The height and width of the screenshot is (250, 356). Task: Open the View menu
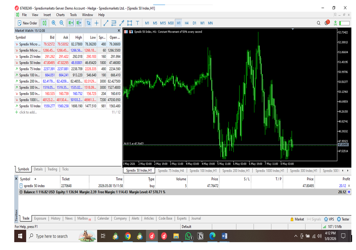pos(35,15)
